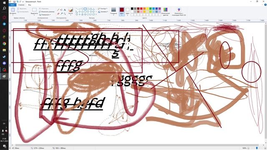Choose the Line shape in shapes gallery
The width and height of the screenshot is (267, 150).
coord(77,8)
